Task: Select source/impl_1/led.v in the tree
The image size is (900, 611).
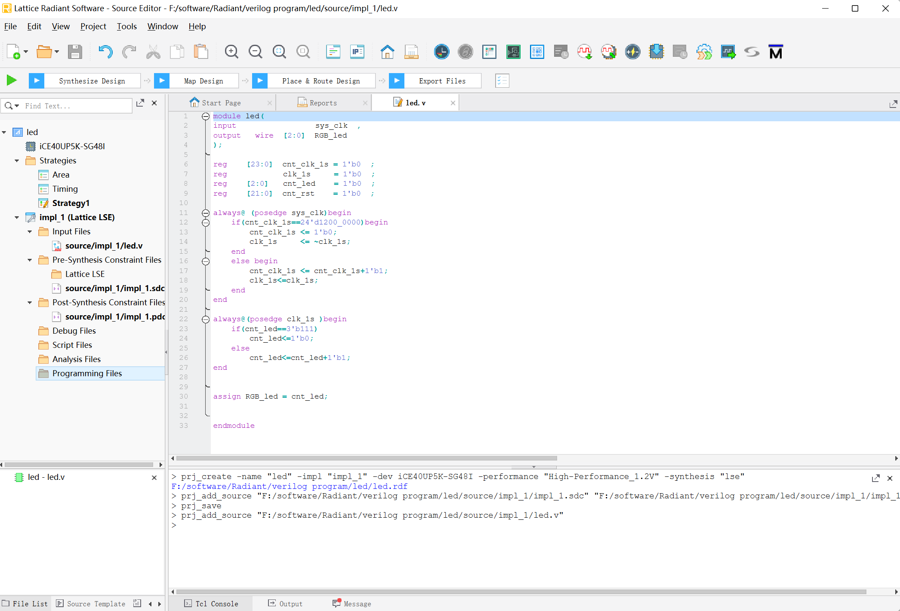Action: 104,246
